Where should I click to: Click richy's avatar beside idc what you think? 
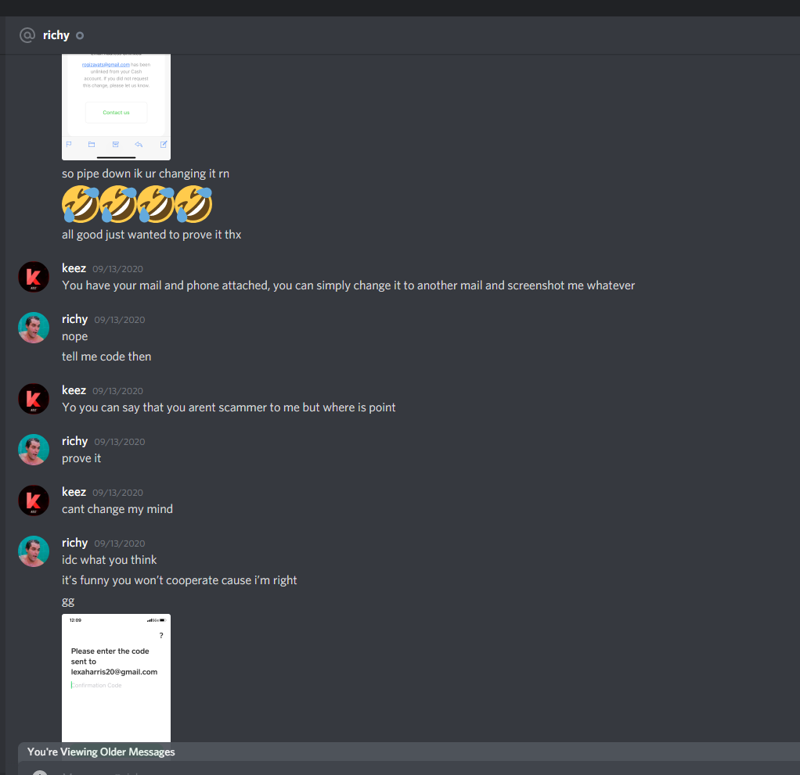(x=34, y=551)
